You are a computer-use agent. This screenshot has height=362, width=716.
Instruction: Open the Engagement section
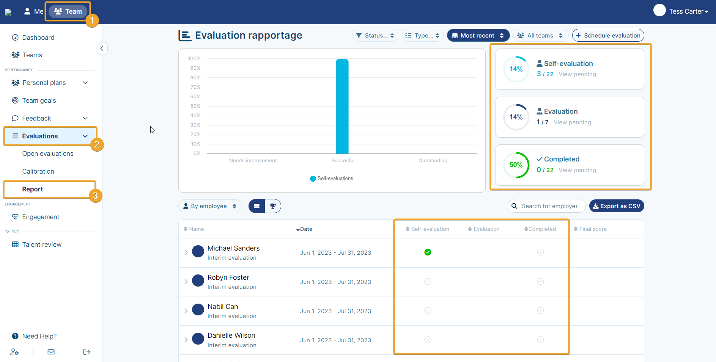(36, 217)
